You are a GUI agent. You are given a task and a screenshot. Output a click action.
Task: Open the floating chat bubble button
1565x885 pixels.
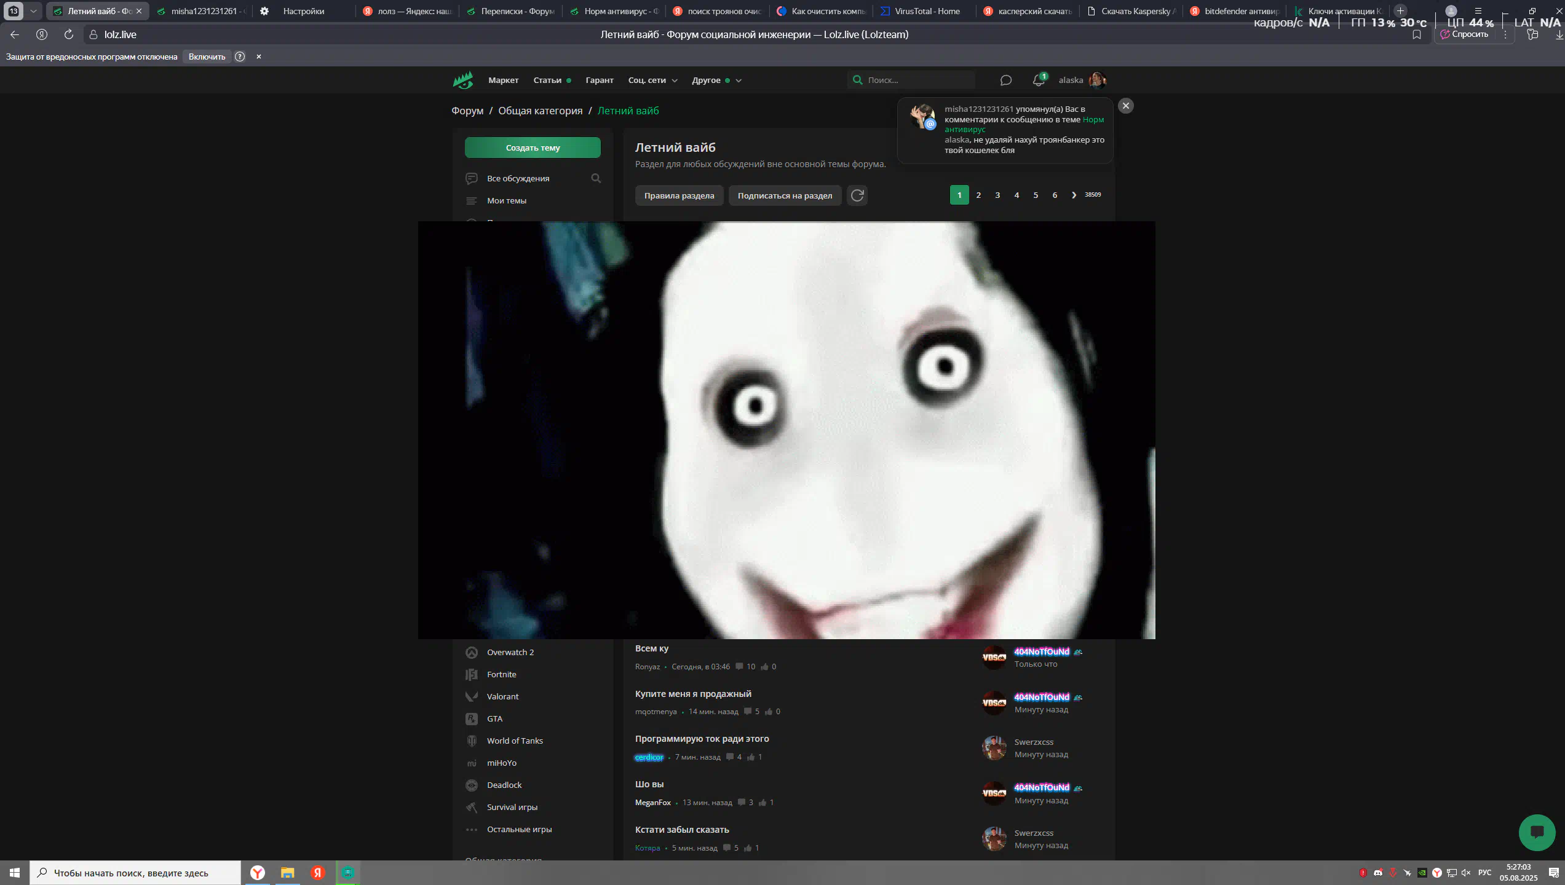(x=1537, y=832)
